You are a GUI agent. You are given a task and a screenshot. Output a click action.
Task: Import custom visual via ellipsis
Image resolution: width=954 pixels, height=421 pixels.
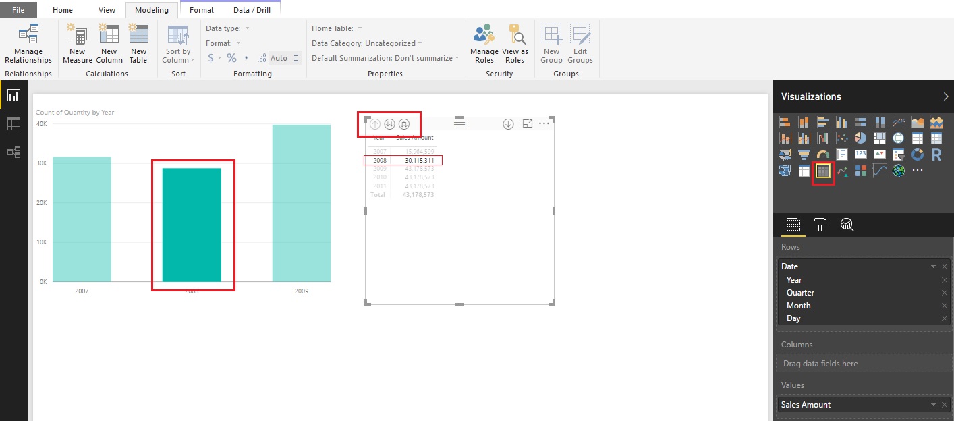[917, 171]
